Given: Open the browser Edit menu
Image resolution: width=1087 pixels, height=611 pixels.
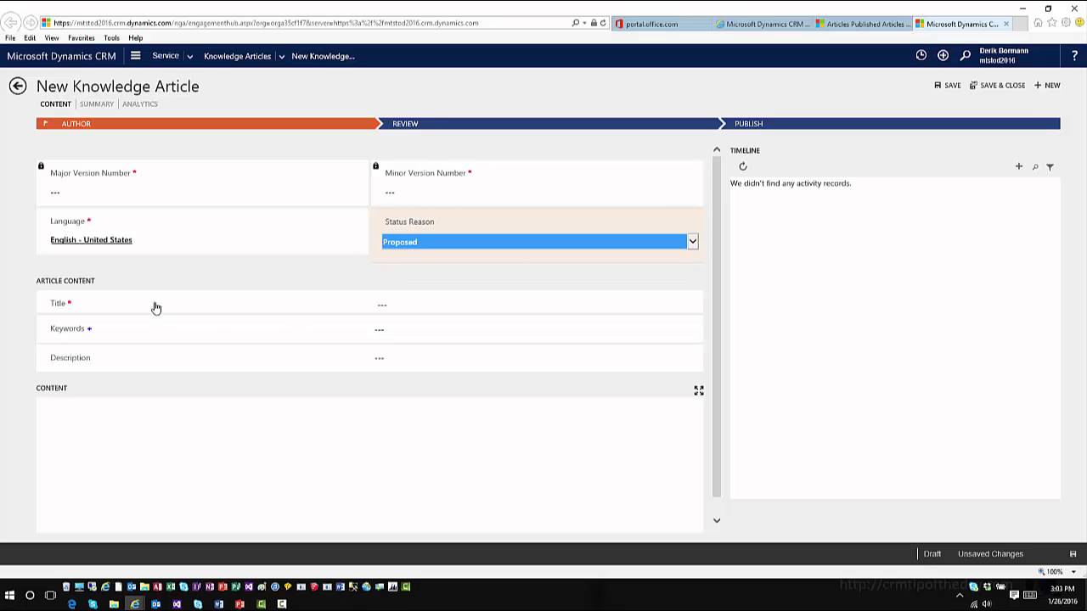Looking at the screenshot, I should 30,38.
